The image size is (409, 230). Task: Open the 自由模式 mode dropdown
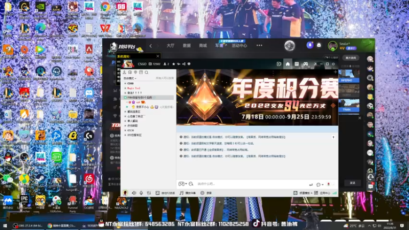[x=130, y=78]
